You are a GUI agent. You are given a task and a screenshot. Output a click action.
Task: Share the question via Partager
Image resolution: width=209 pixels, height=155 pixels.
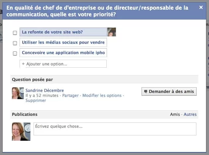tap(70, 96)
